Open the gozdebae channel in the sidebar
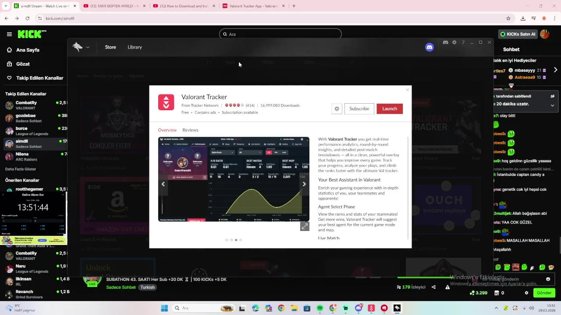This screenshot has height=315, width=561. pos(34,118)
